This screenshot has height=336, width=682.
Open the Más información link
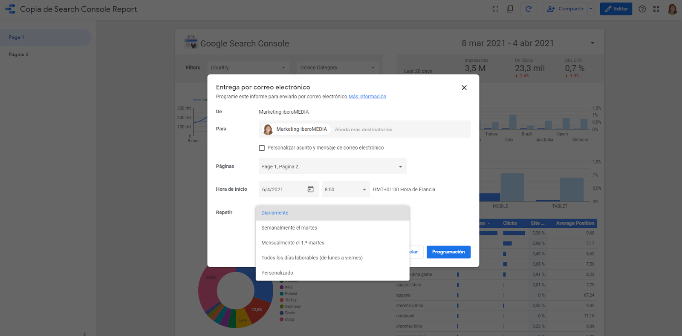tap(367, 97)
